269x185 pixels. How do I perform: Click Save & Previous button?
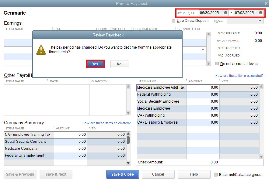[20, 174]
